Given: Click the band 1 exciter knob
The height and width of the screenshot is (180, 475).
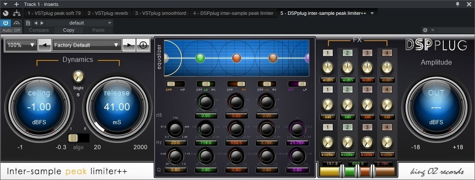Looking at the screenshot, I should click(328, 142).
